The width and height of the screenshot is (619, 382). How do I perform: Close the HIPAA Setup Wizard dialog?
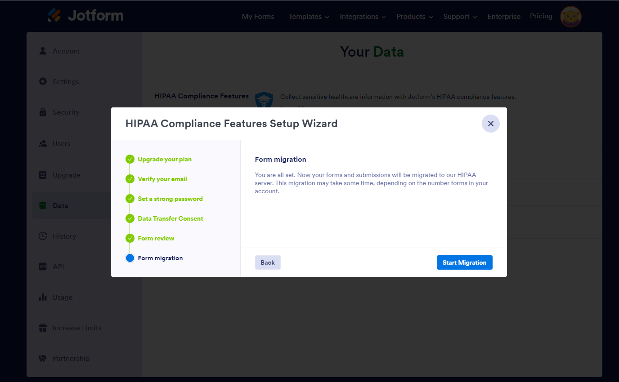[x=490, y=124]
